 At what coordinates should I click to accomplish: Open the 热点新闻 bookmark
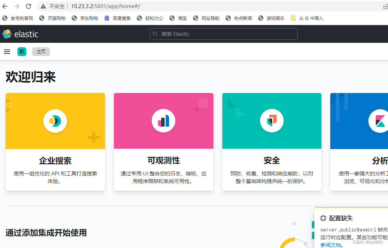tap(239, 18)
